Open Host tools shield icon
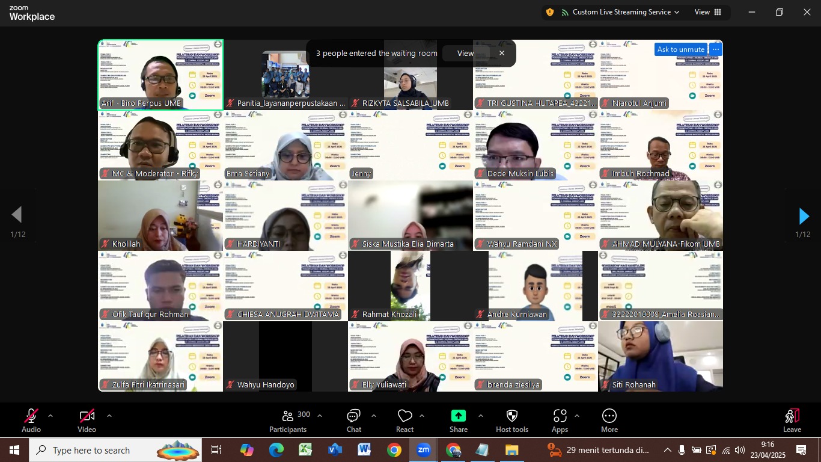 click(512, 416)
